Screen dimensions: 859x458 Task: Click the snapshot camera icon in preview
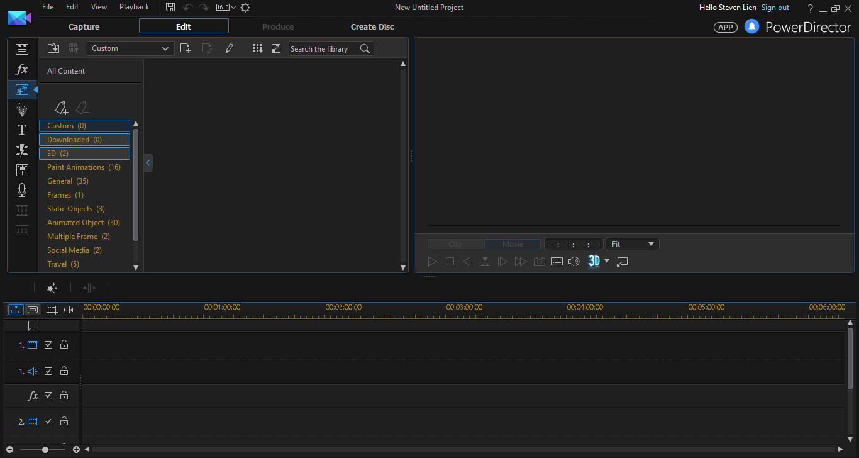coord(539,262)
